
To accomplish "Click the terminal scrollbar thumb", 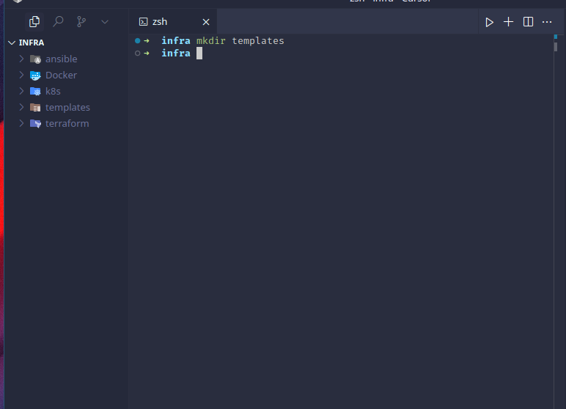I will [x=556, y=47].
